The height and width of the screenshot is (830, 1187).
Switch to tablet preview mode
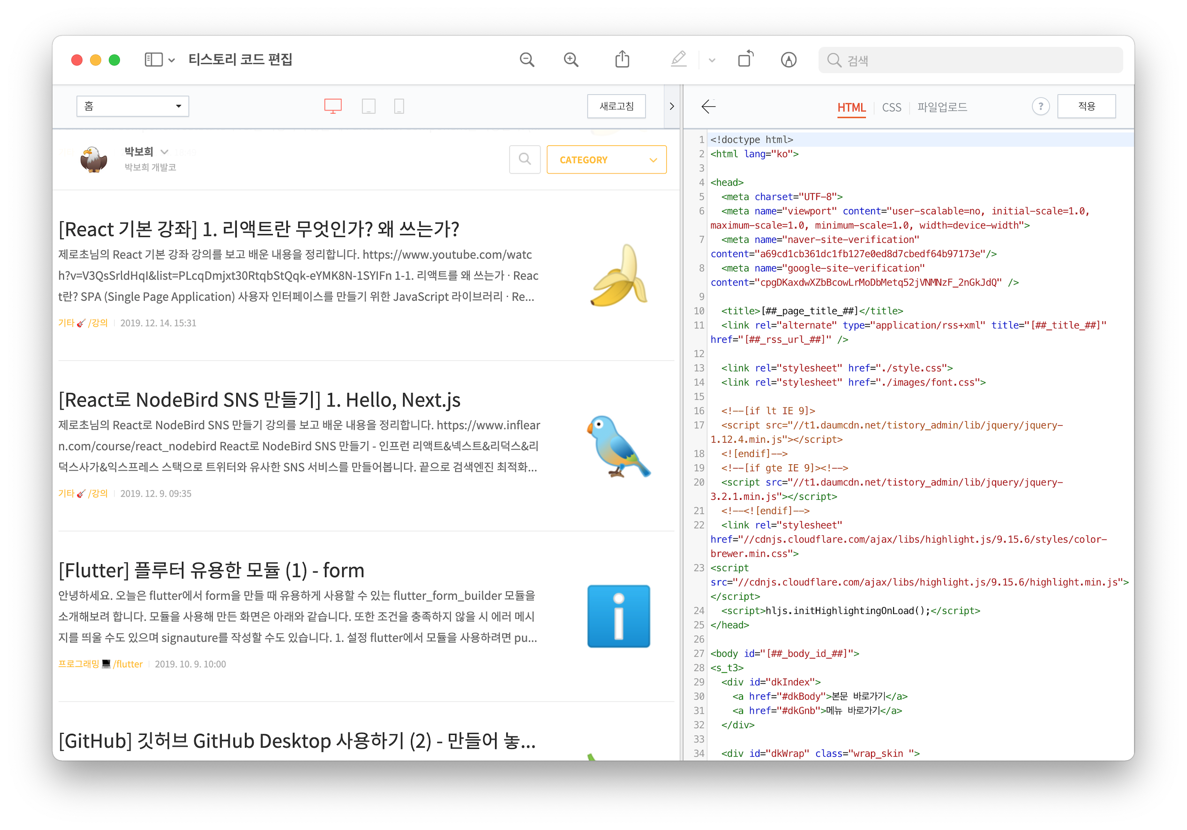(368, 106)
